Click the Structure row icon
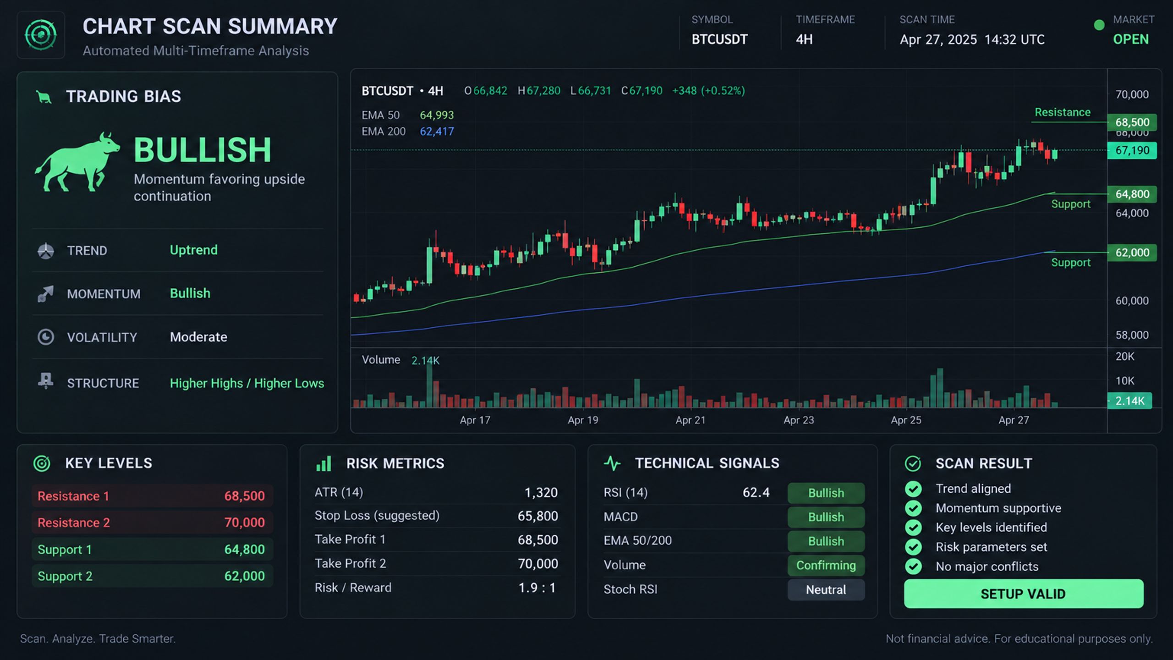 45,381
